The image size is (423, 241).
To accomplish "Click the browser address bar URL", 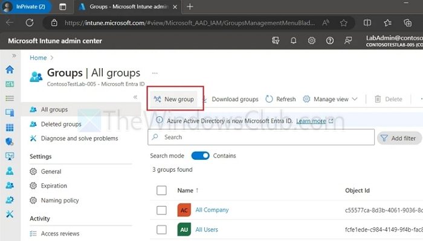I will [189, 23].
